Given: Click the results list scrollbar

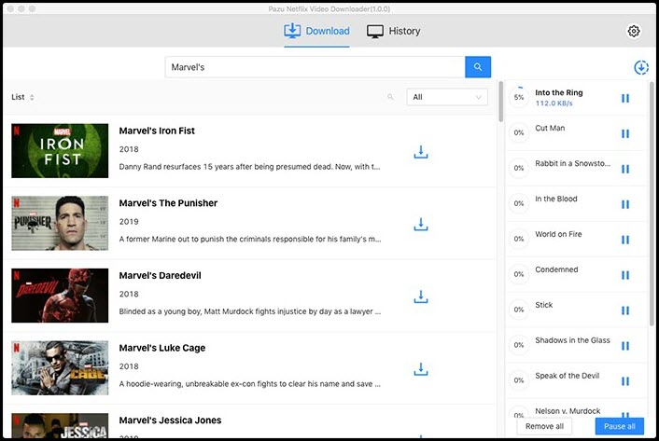Looking at the screenshot, I should [x=500, y=102].
